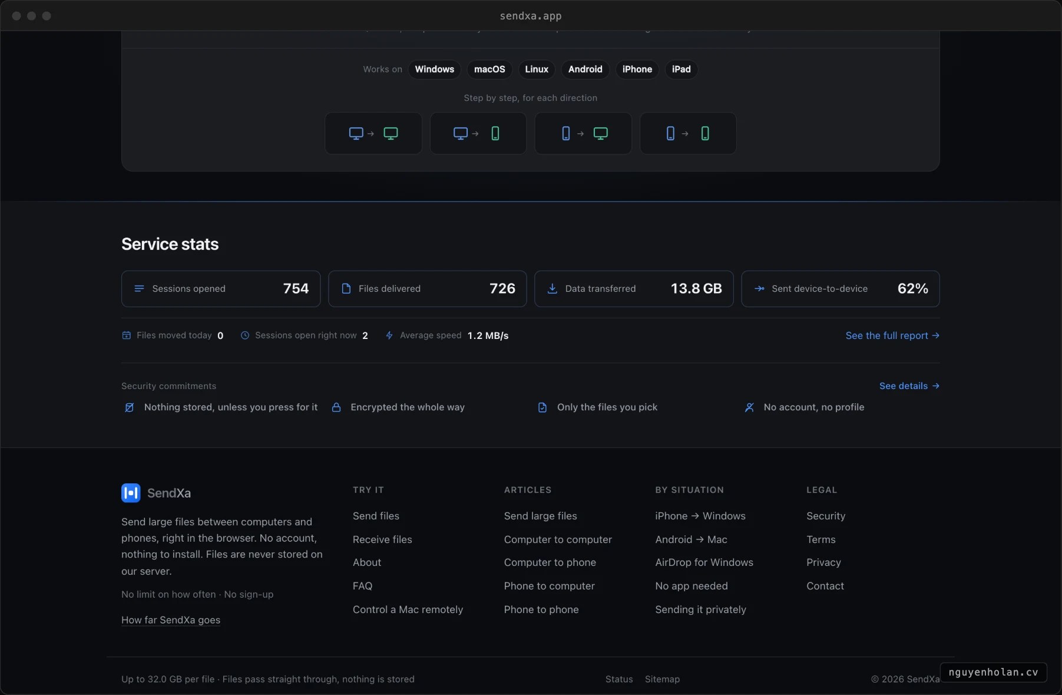Click the Data transferred value 13.8 GB

[696, 289]
